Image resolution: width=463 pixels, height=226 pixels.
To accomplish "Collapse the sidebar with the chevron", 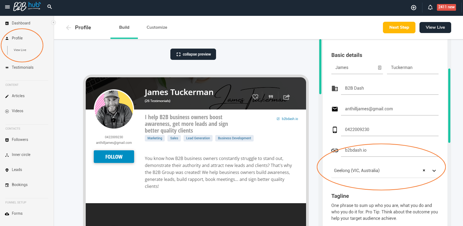I will coord(53,23).
